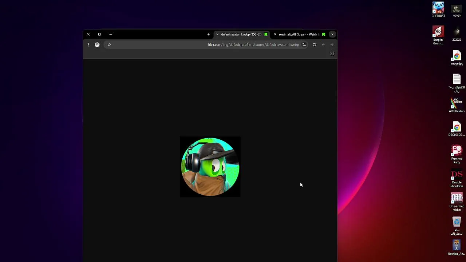Viewport: 466px width, 262px height.
Task: Open the 99999 desktop icon
Action: 457,11
